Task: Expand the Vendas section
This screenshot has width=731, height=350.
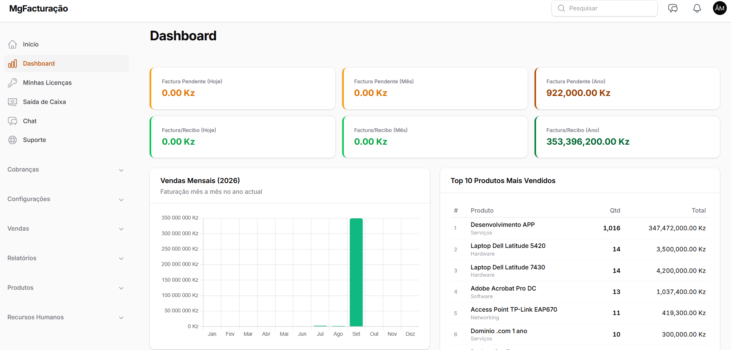Action: 66,229
